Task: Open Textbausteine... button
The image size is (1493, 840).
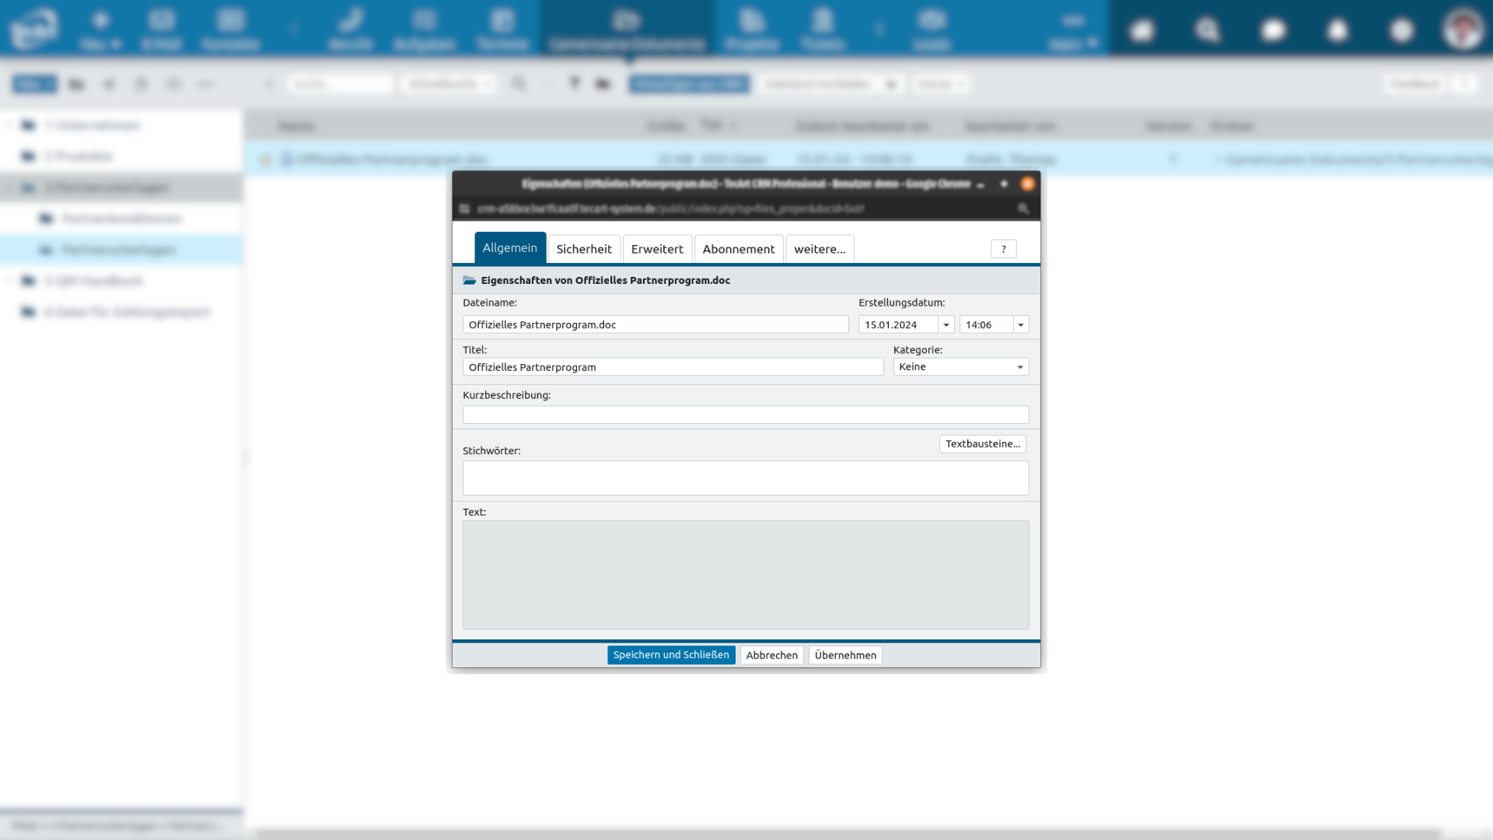Action: [x=982, y=443]
